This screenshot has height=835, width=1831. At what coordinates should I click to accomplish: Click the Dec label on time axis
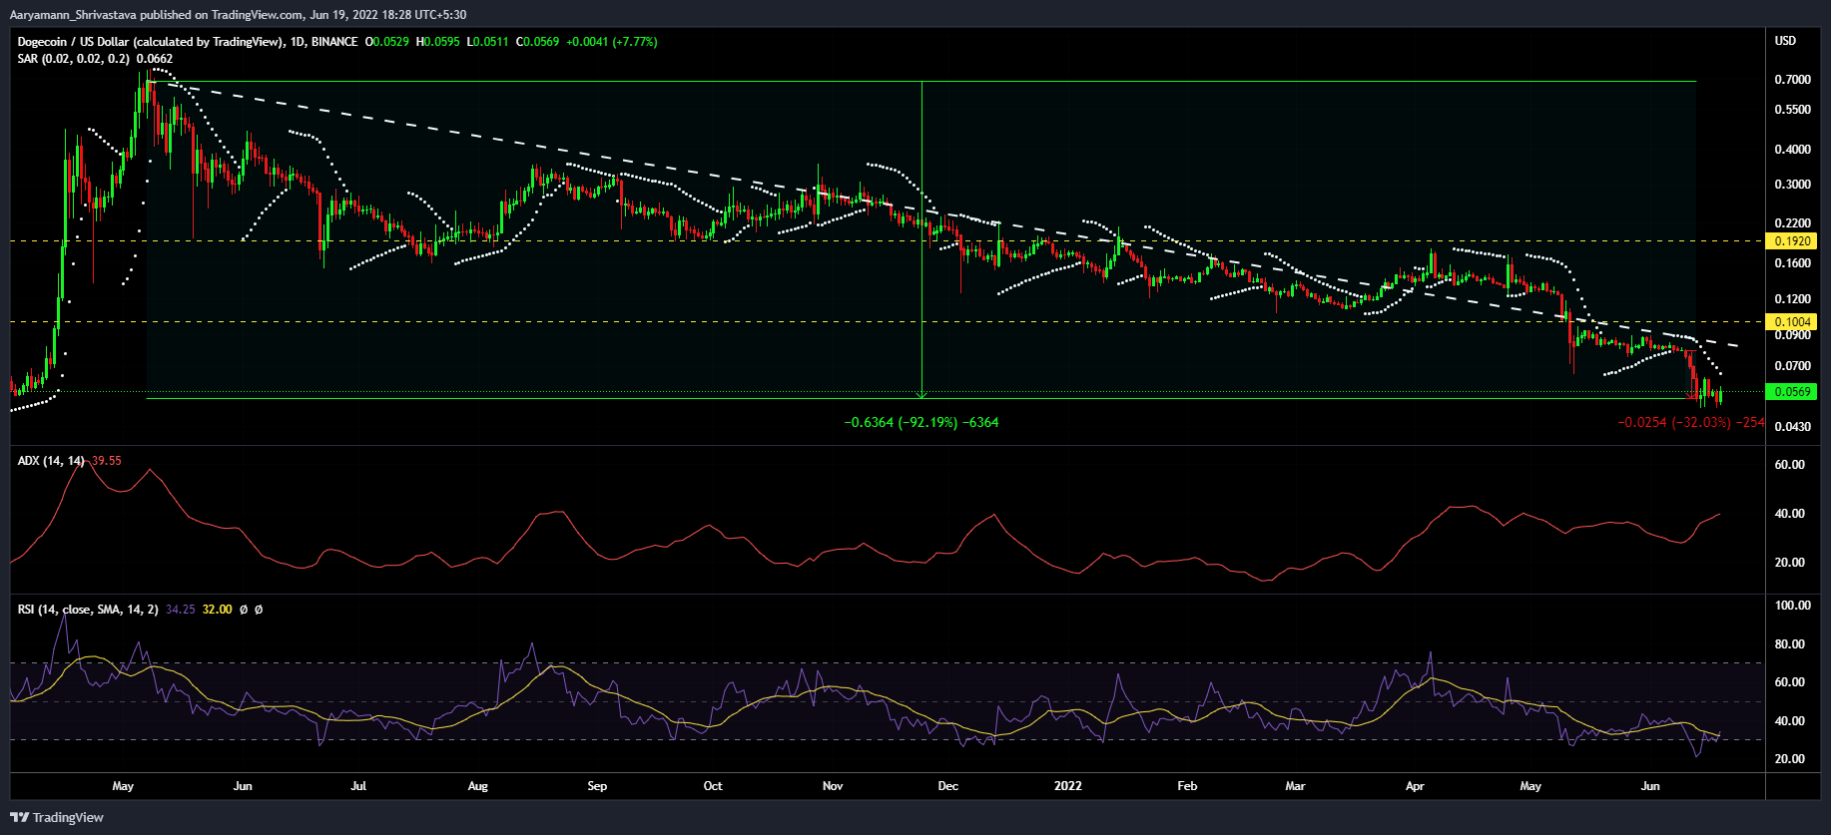click(948, 786)
